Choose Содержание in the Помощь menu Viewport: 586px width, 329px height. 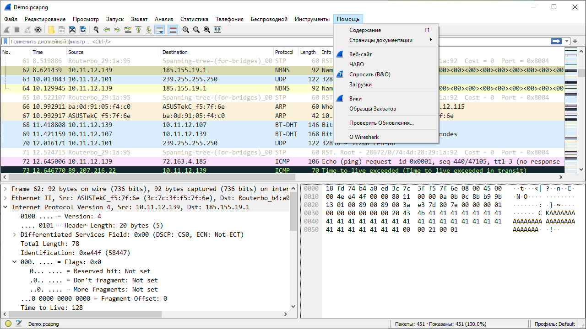tap(386, 30)
